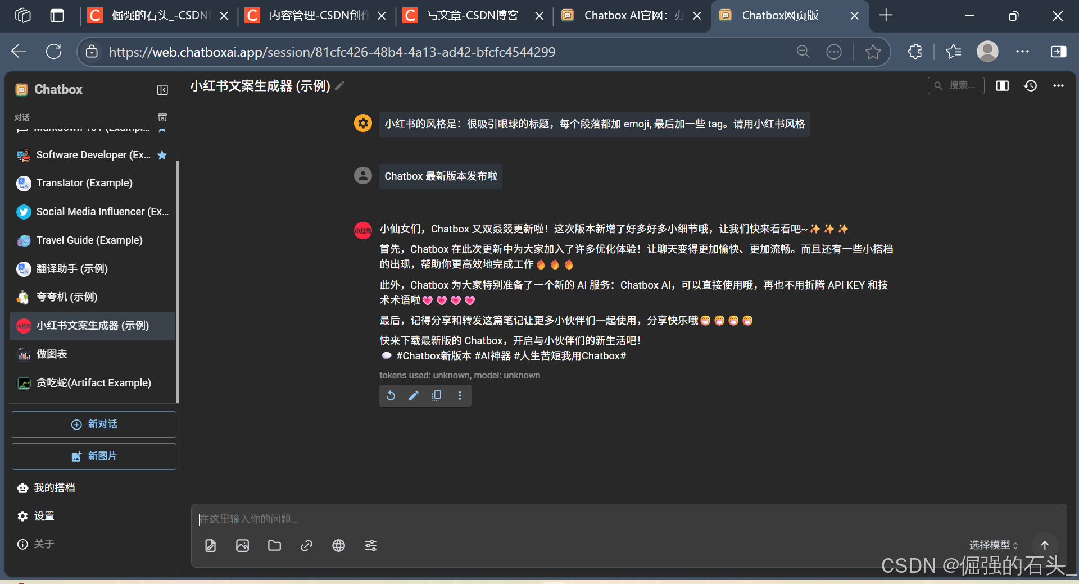Edit the assistant message

click(x=414, y=395)
